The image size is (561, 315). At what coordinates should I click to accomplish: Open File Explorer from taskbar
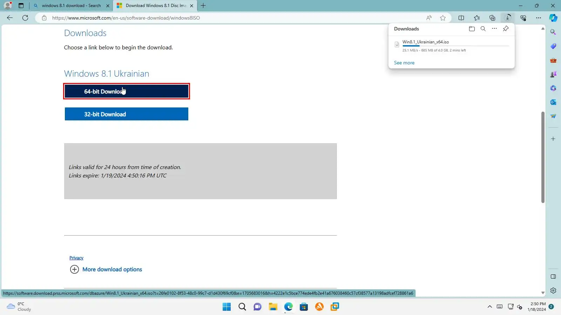pos(273,307)
